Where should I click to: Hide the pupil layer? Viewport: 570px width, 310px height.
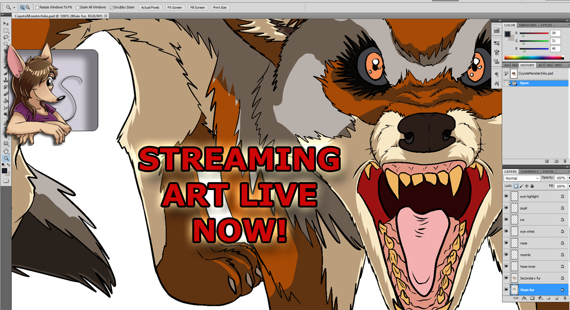[x=506, y=208]
